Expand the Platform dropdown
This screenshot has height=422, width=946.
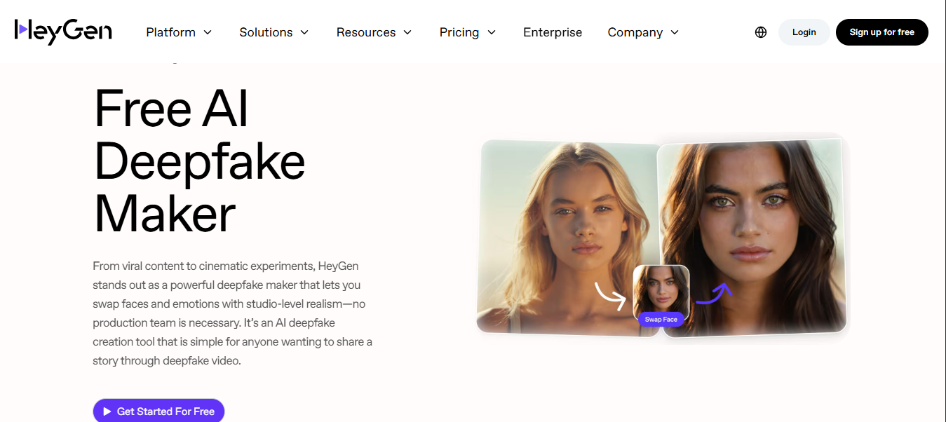[x=178, y=32]
